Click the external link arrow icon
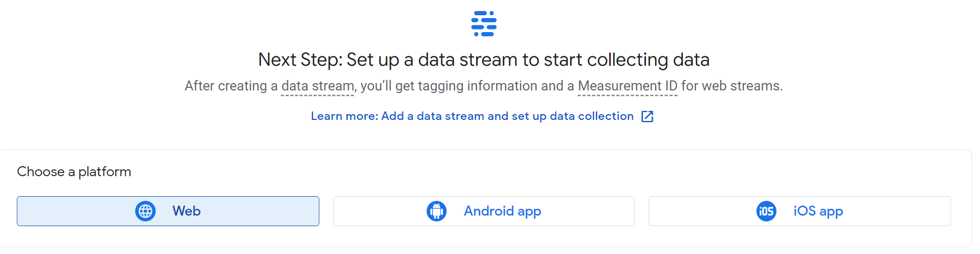The height and width of the screenshot is (254, 980). (x=647, y=116)
